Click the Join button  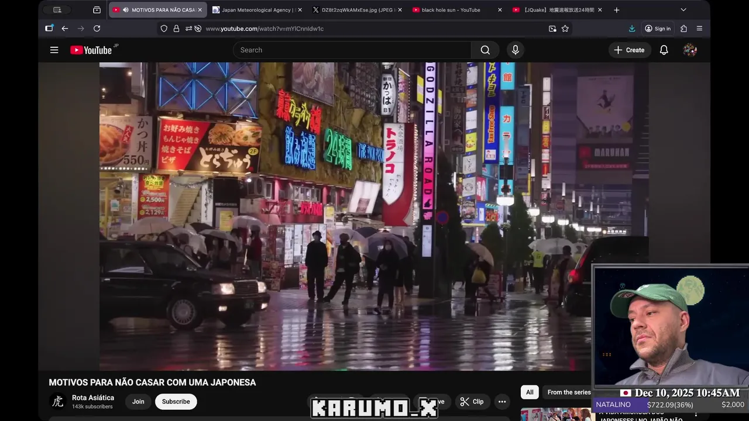138,402
